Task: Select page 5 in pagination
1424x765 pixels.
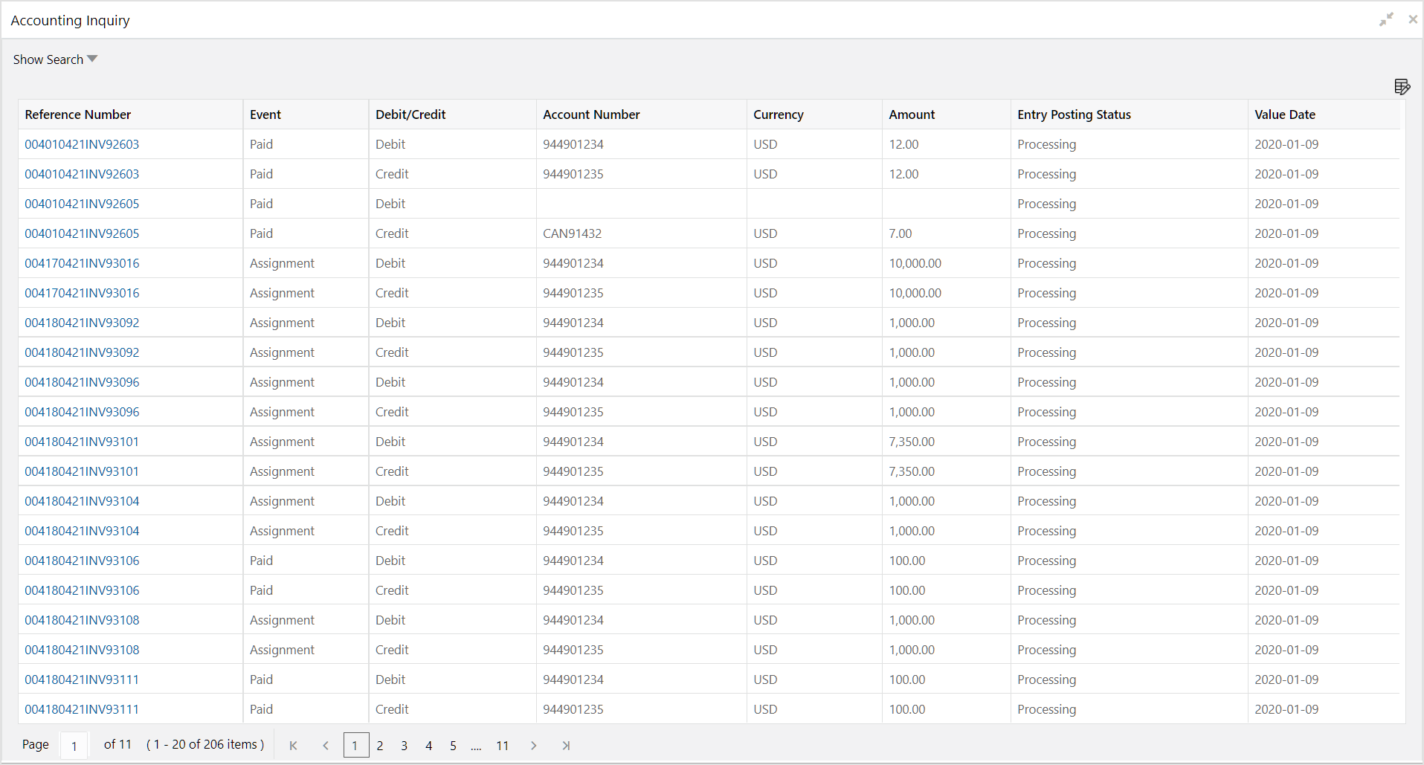Action: pyautogui.click(x=453, y=746)
